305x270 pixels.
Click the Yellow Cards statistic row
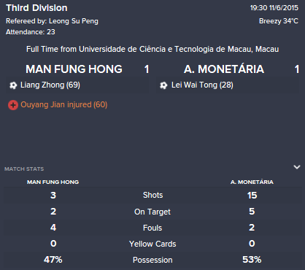[152, 244]
